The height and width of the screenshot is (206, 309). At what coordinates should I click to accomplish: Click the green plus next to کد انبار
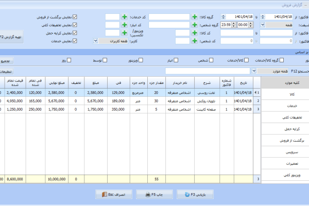[124, 25]
